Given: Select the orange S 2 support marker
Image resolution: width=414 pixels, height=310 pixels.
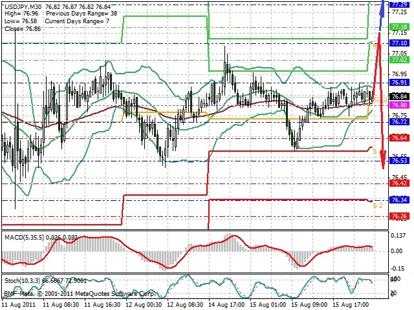Looking at the screenshot, I should pyautogui.click(x=378, y=205).
